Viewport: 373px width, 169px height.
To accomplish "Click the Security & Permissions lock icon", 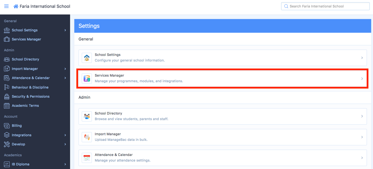I will tap(7, 96).
